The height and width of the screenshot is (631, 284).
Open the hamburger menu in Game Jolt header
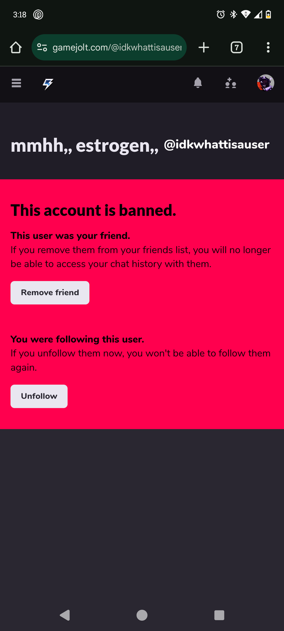point(16,83)
